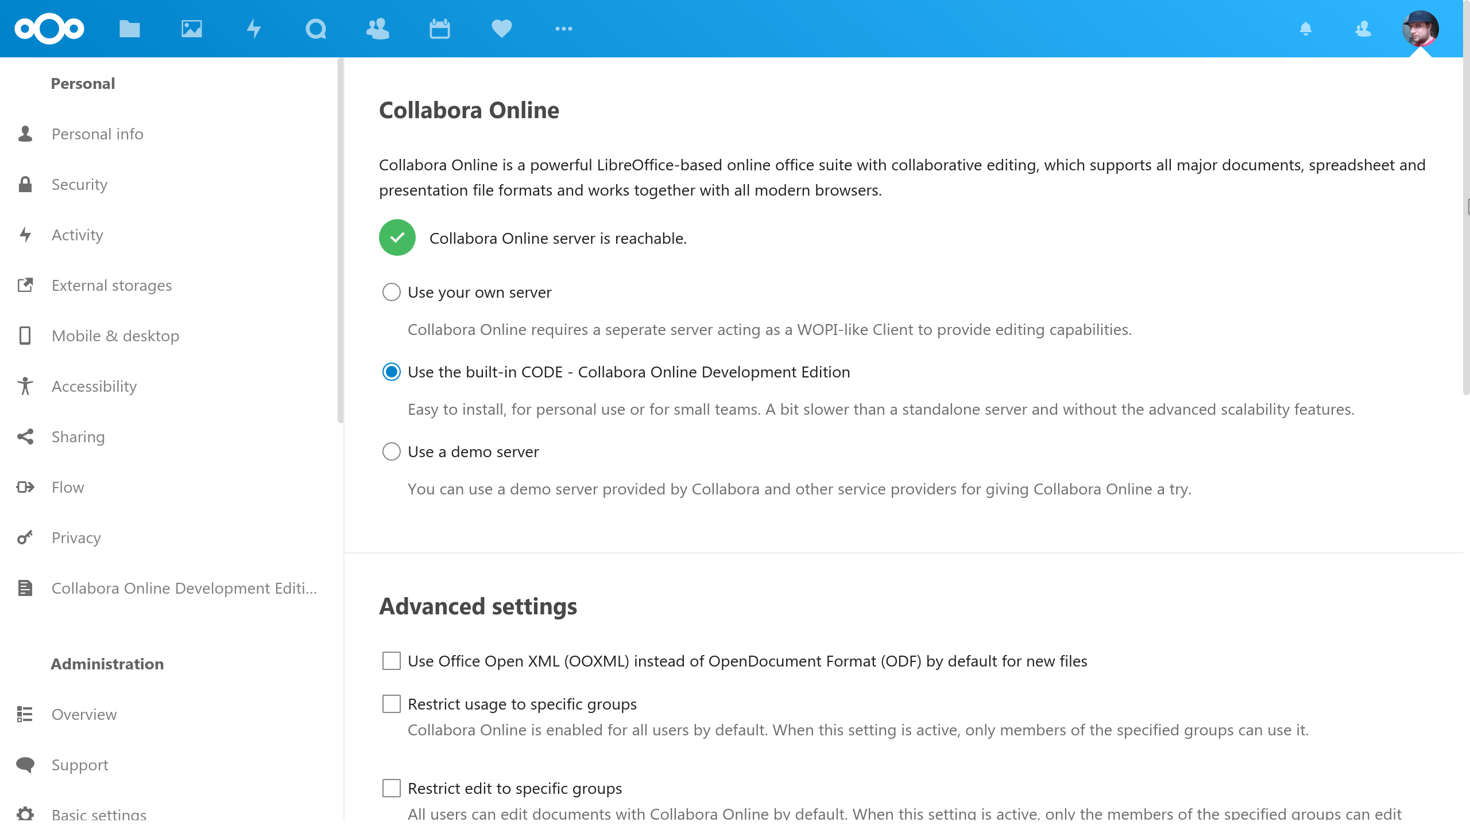Click the Security settings link
The image size is (1470, 826).
79,184
